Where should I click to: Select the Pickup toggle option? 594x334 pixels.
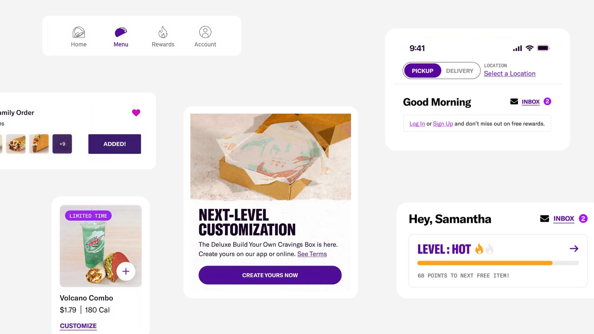coord(423,71)
